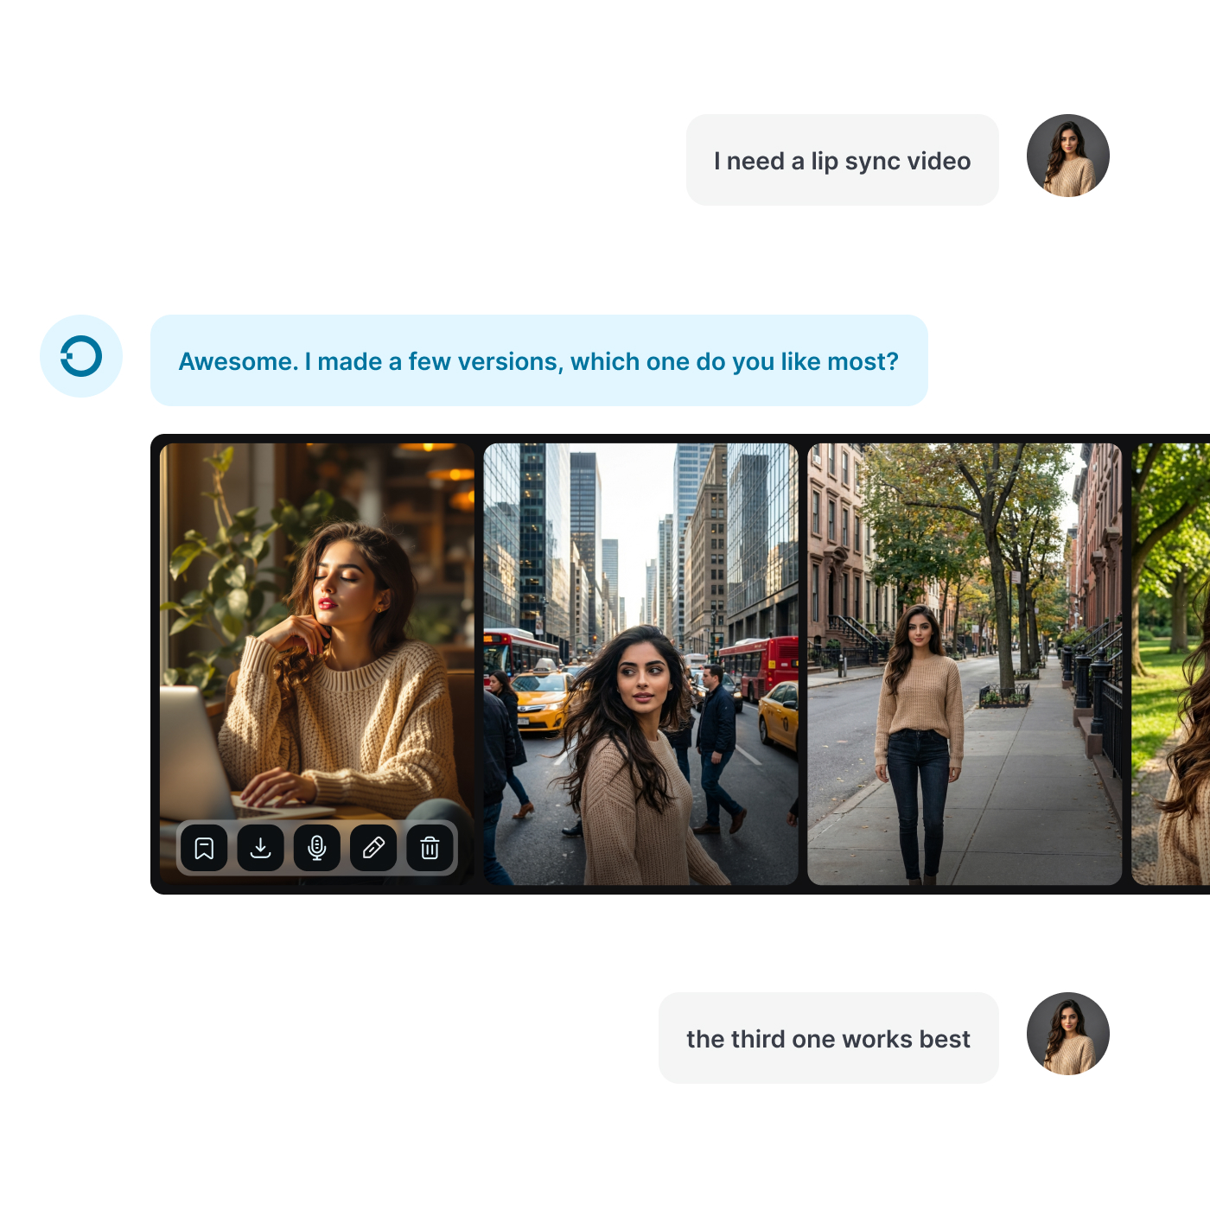The width and height of the screenshot is (1210, 1210).
Task: Click the 'I need a lip sync video' message bubble
Action: click(x=841, y=160)
